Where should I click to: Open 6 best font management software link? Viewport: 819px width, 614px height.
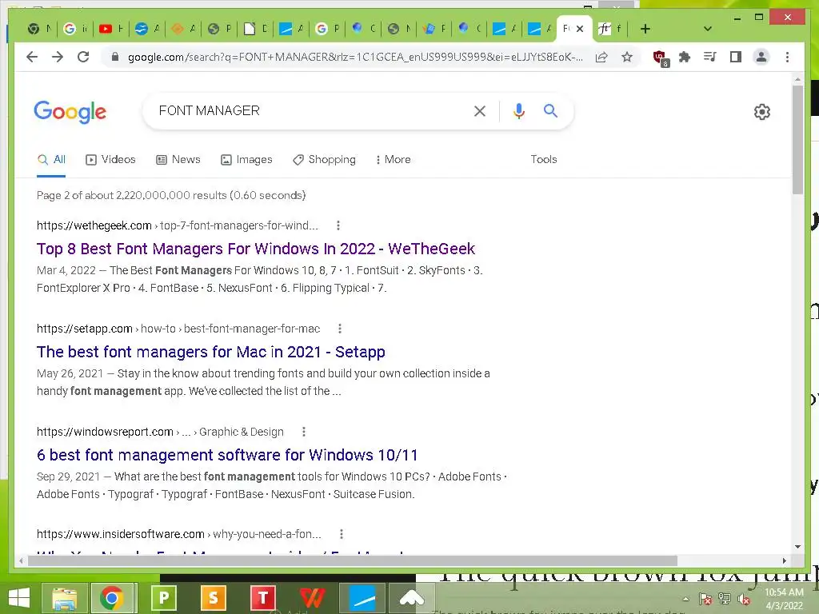(x=227, y=455)
